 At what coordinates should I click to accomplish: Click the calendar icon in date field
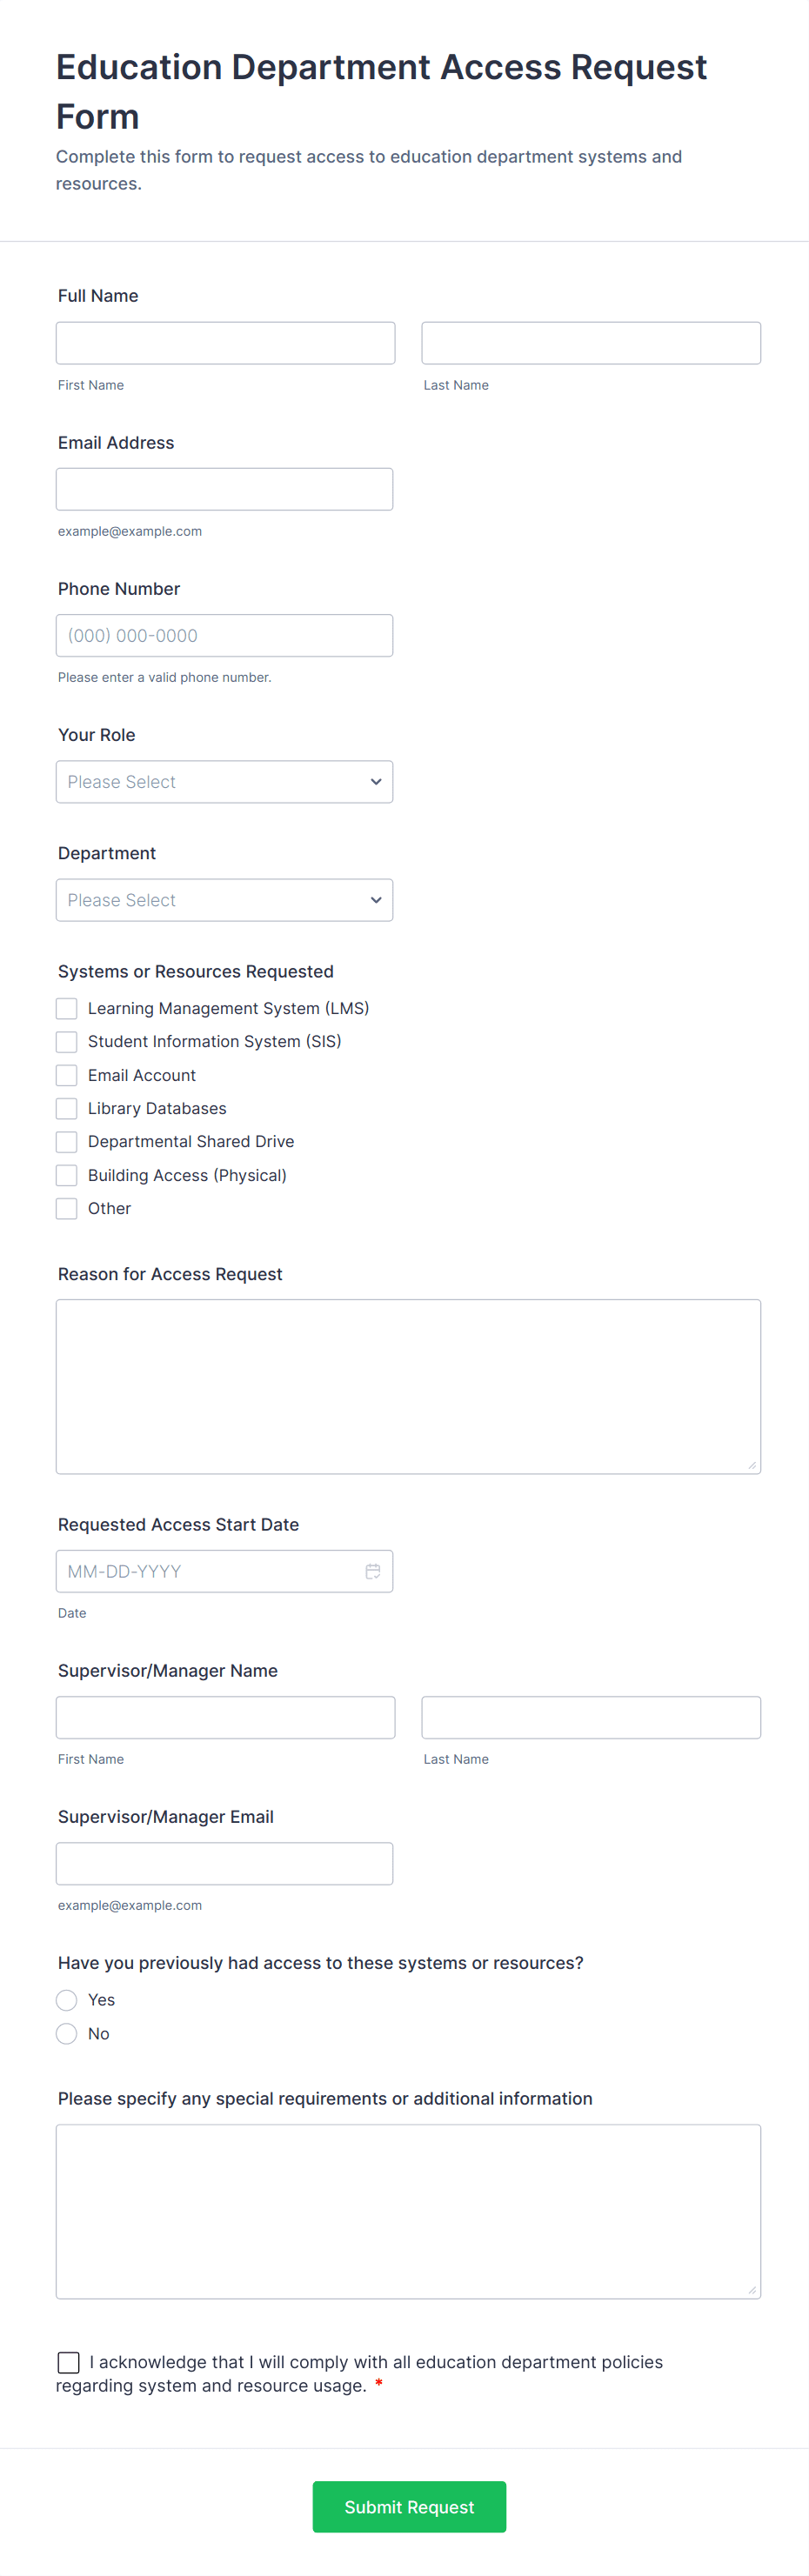372,1571
